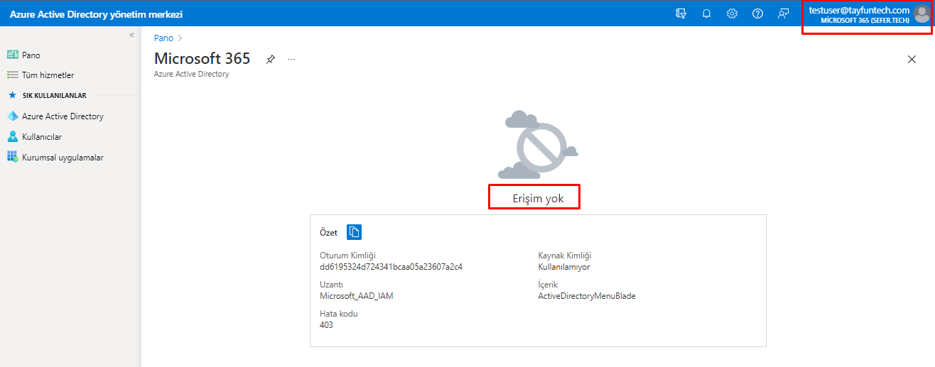
Task: Open the notifications bell
Action: [x=706, y=13]
